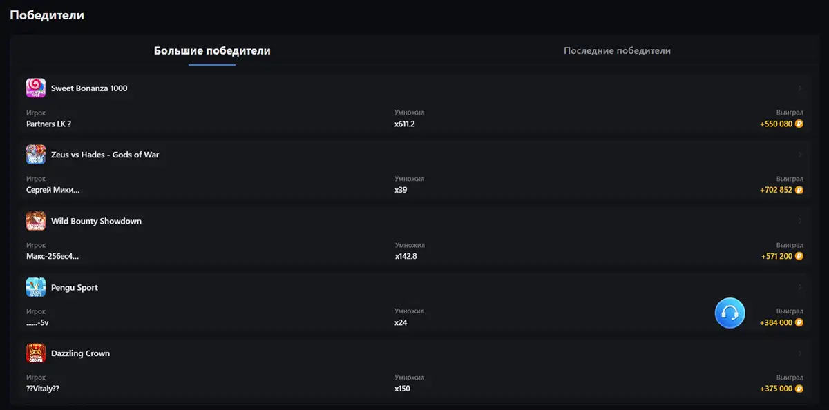The width and height of the screenshot is (829, 410).
Task: Click coin icon next to +702 852 winnings
Action: [799, 190]
